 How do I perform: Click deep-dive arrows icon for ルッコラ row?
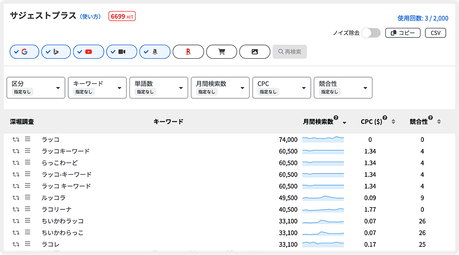16,198
